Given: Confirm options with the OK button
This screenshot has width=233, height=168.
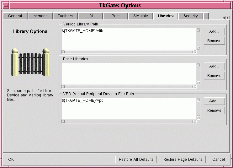Looking at the screenshot, I should [11, 160].
